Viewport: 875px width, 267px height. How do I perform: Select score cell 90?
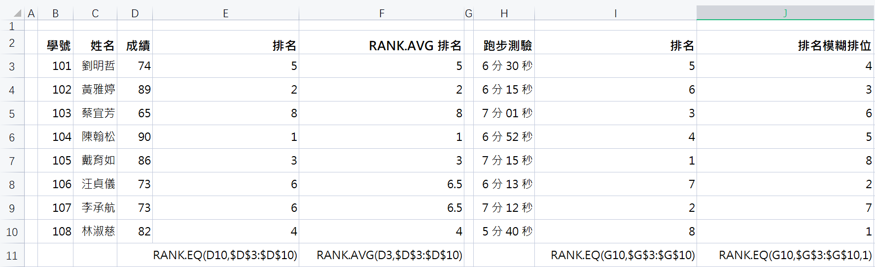tap(135, 137)
